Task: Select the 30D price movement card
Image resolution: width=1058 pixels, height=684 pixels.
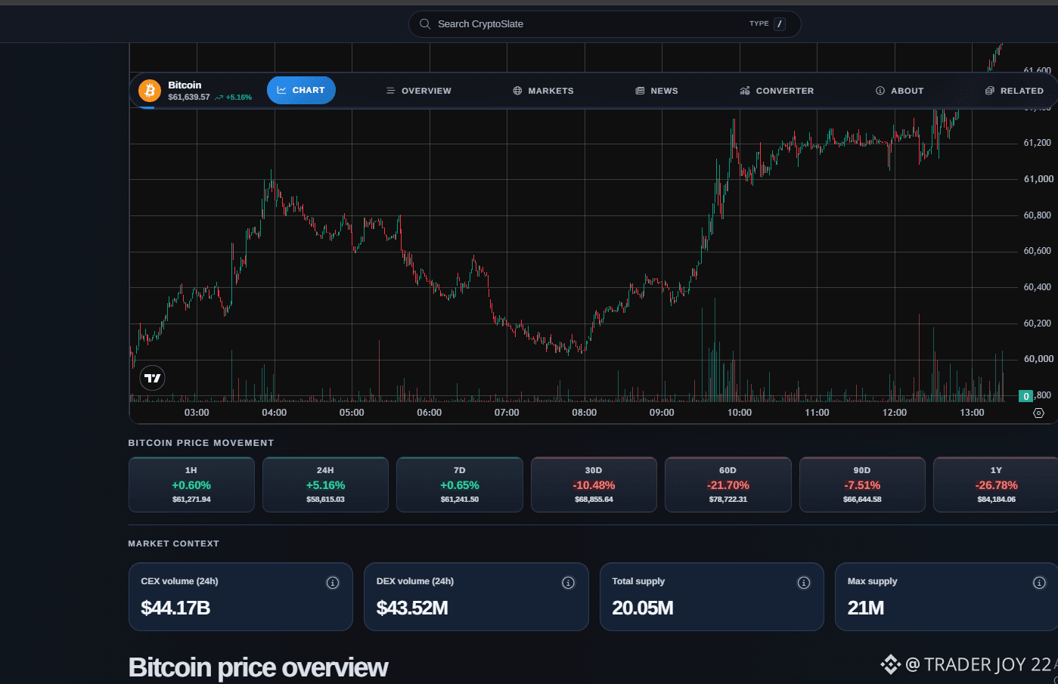Action: tap(594, 484)
